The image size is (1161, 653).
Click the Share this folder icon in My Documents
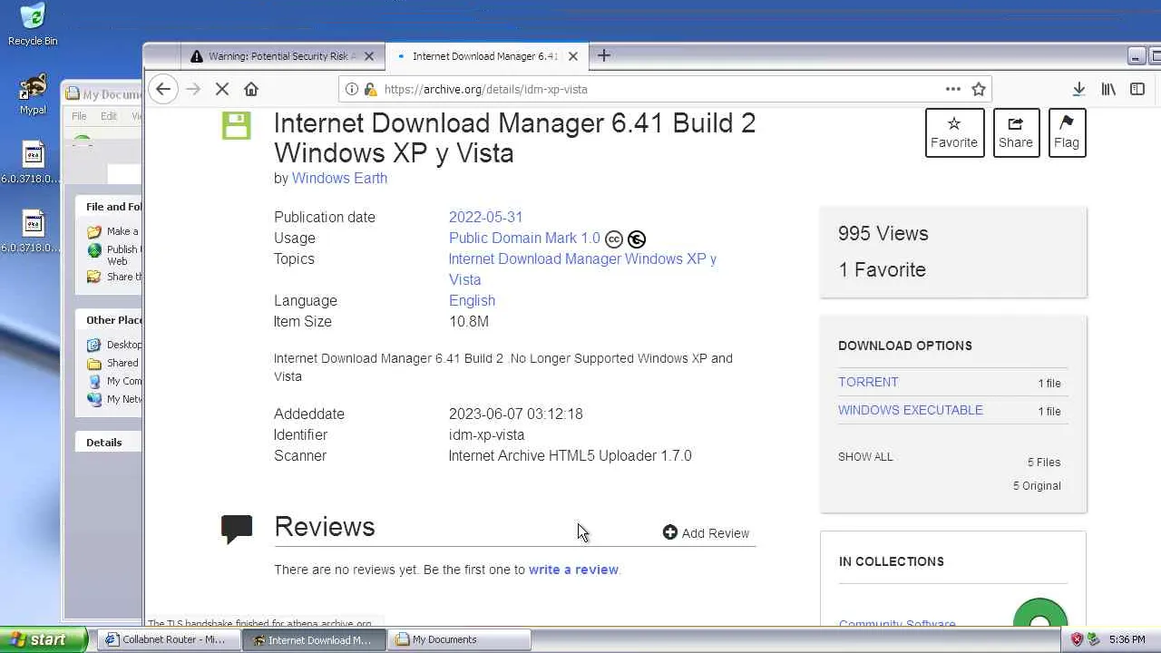[94, 277]
